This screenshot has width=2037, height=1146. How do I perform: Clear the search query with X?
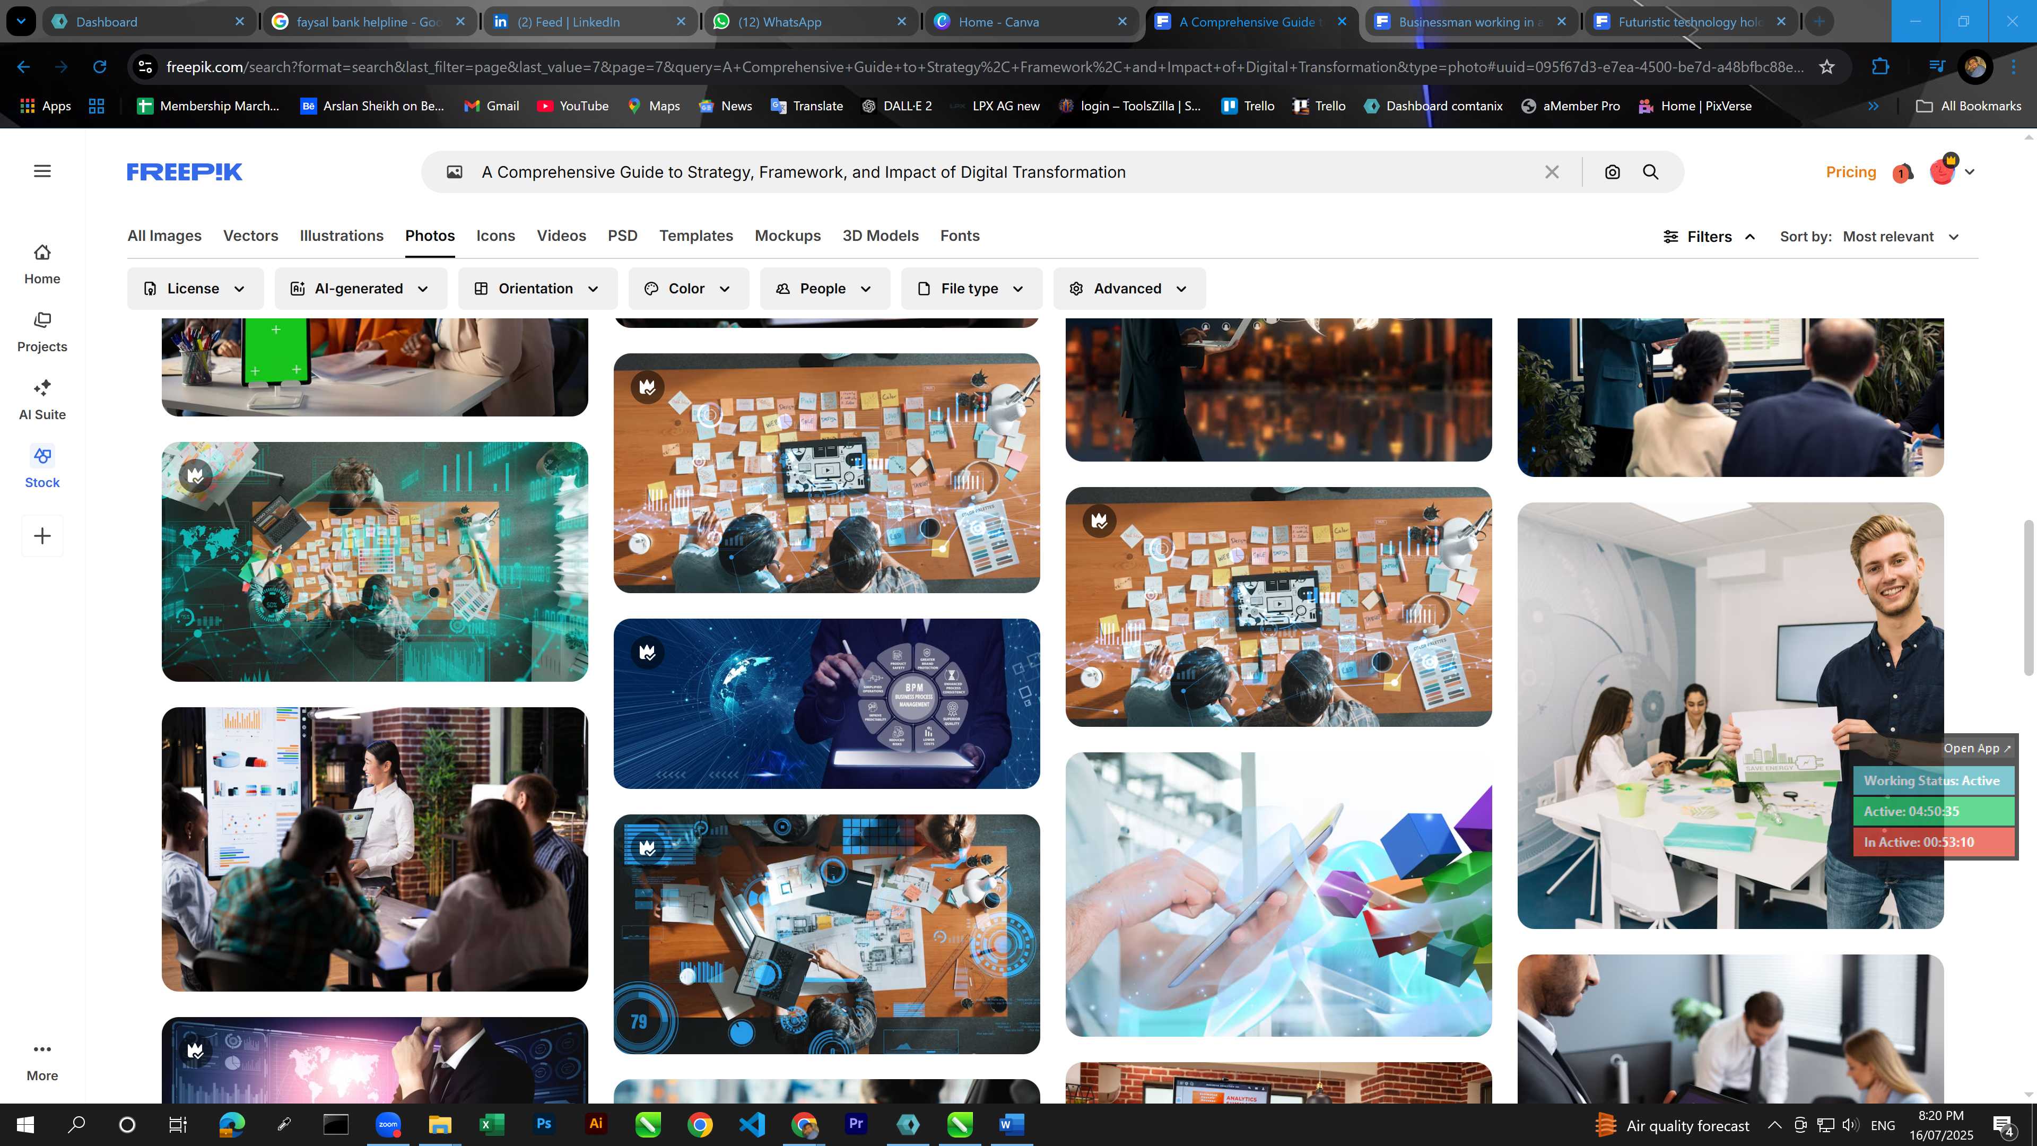[x=1552, y=171]
